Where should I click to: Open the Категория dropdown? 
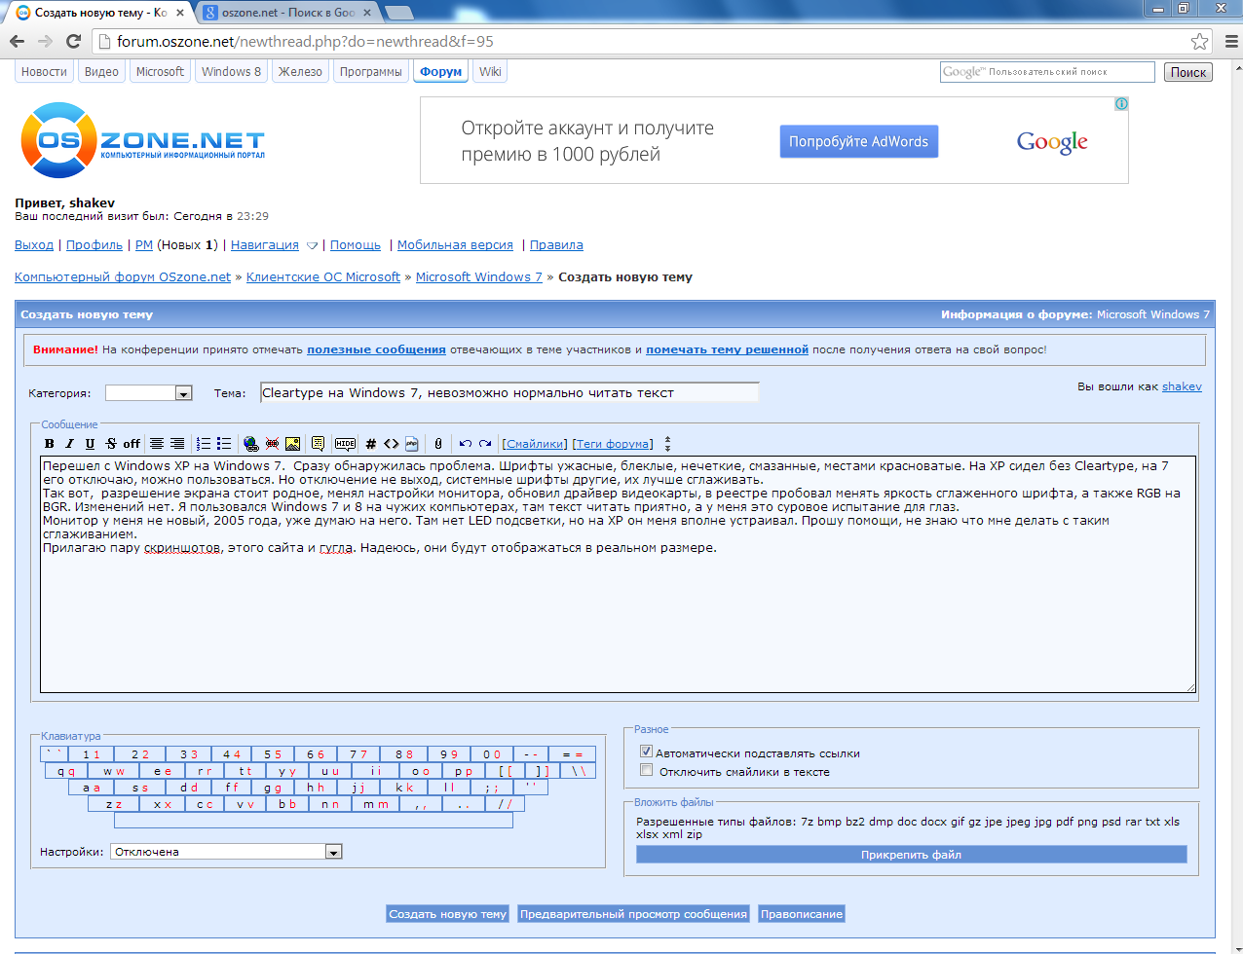coord(149,393)
